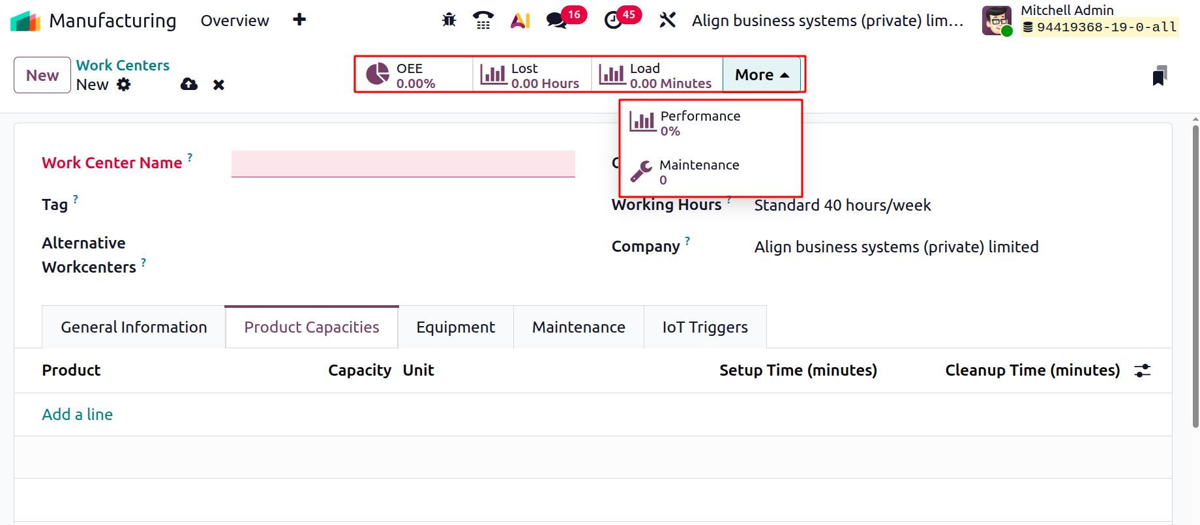Open the activities clock icon

pos(613,20)
